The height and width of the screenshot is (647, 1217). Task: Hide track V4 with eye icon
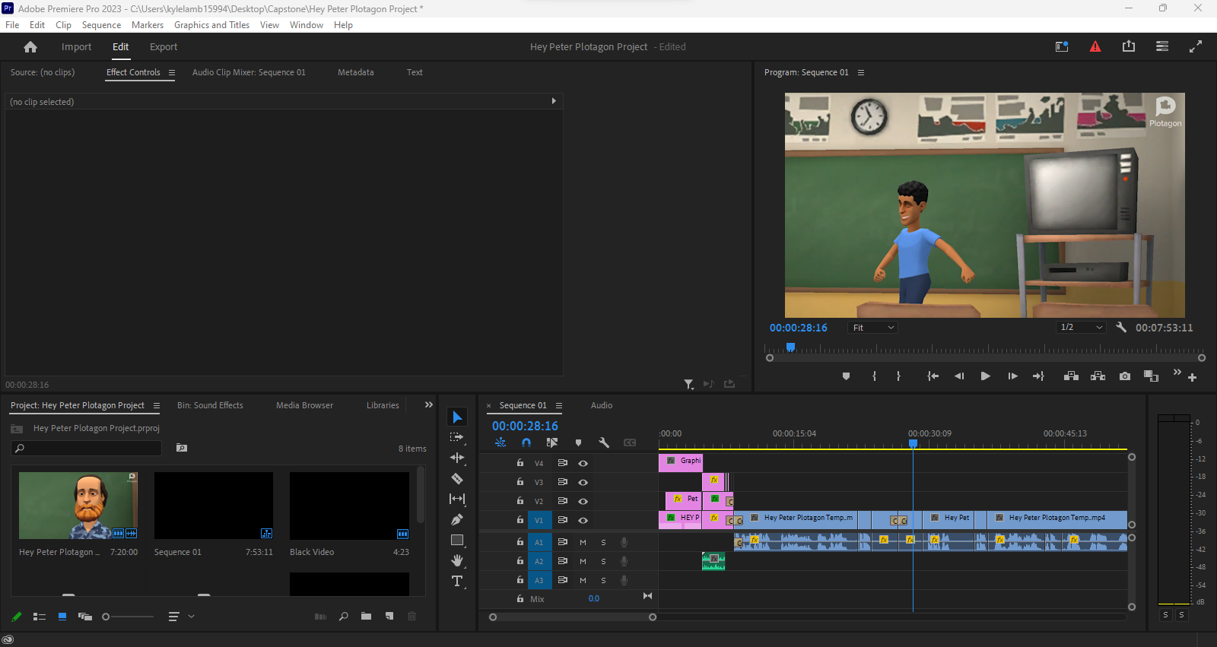(x=583, y=463)
